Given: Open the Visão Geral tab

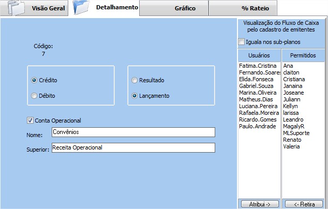Looking at the screenshot, I should (49, 9).
